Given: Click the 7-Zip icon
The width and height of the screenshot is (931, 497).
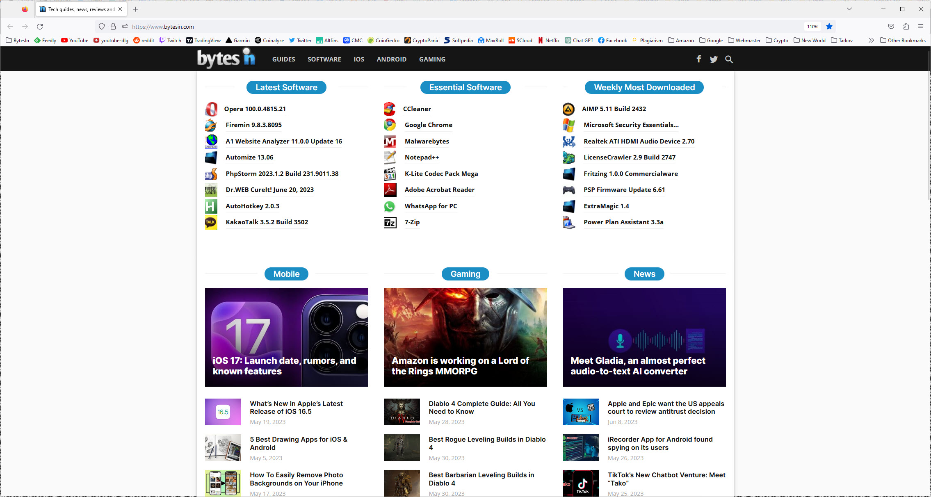Looking at the screenshot, I should click(x=390, y=222).
